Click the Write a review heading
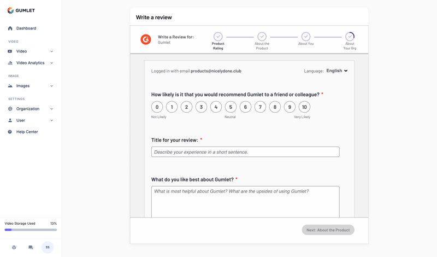 coord(154,17)
